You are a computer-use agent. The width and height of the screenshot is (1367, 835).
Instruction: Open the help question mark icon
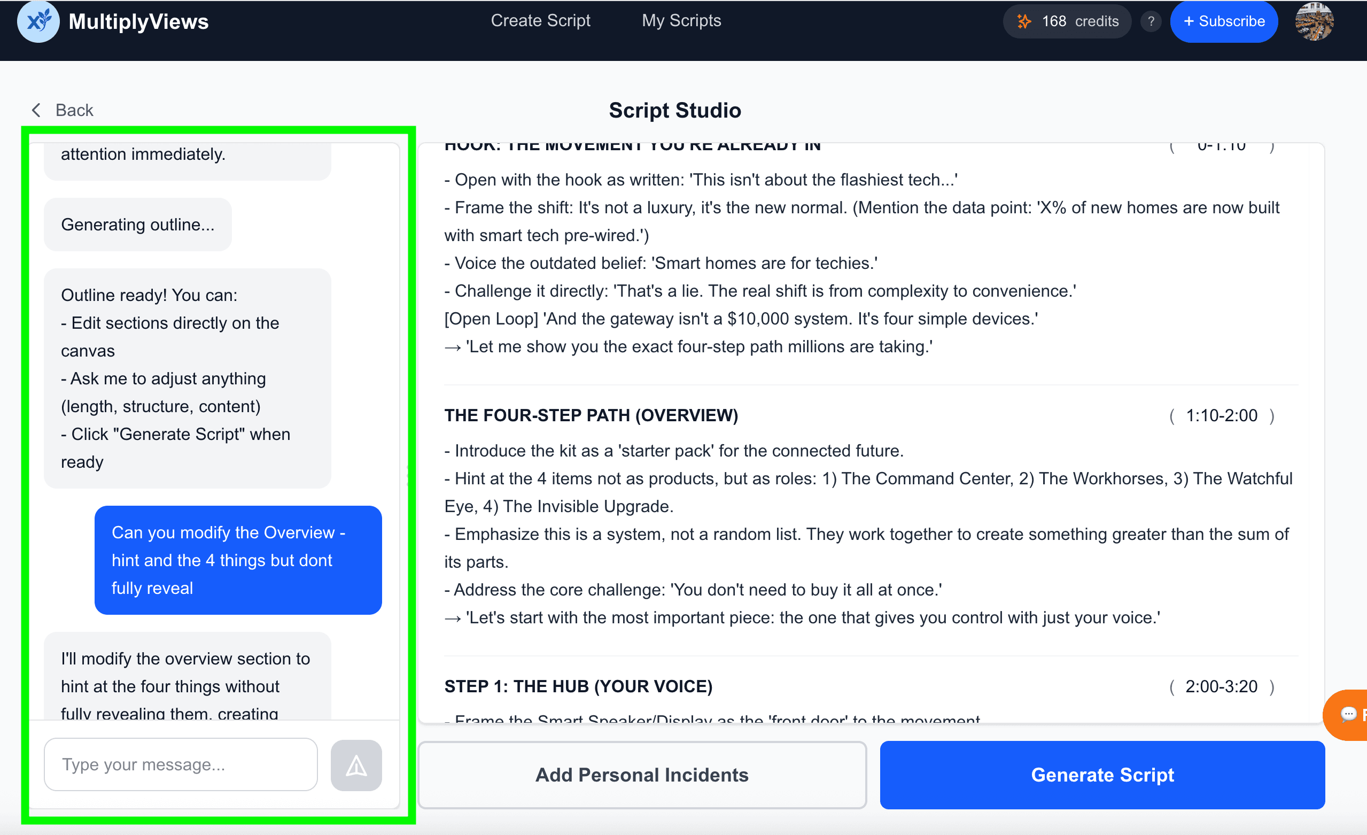coord(1151,21)
